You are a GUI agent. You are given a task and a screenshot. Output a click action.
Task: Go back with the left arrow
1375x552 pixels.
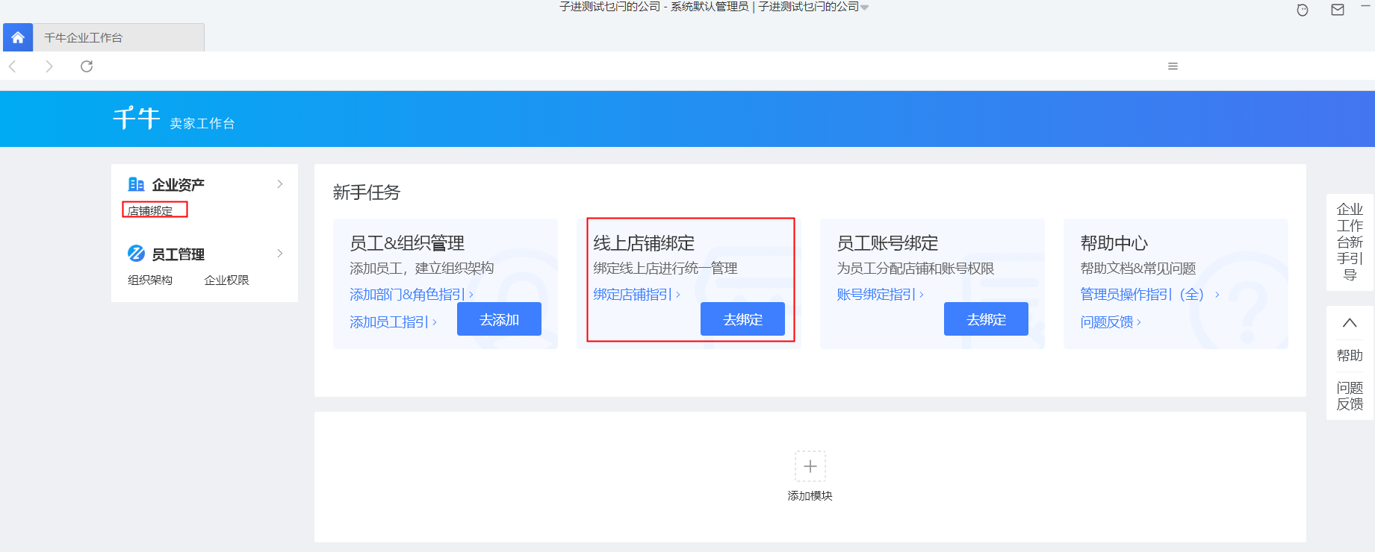point(13,66)
